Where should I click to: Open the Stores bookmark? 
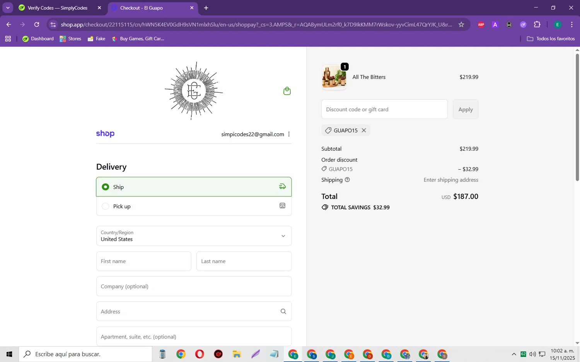click(x=70, y=39)
